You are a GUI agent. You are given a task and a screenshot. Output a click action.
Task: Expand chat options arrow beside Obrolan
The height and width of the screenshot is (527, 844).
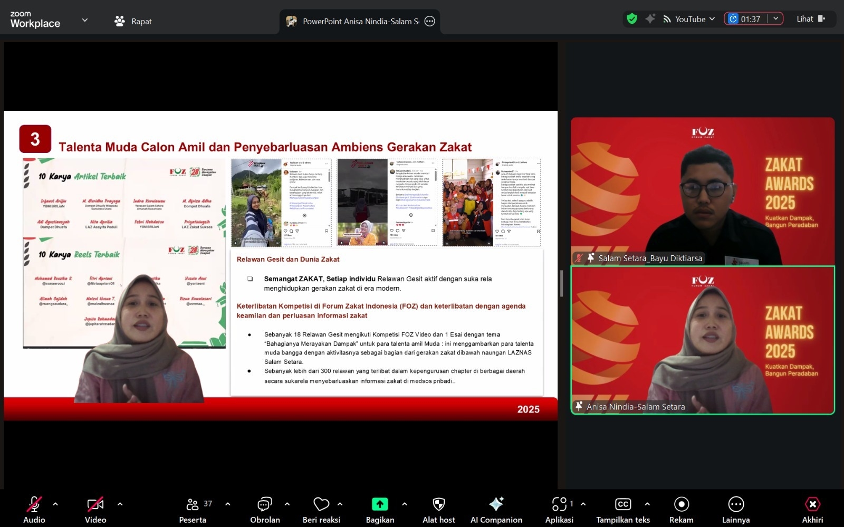(x=287, y=504)
